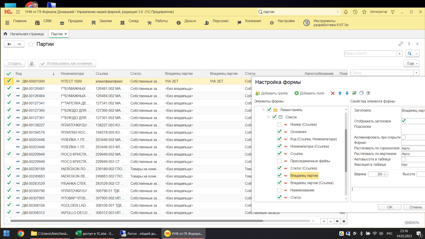Uncheck the Номенклатура (Ссылка) element
The width and height of the screenshot is (425, 239).
click(x=279, y=146)
